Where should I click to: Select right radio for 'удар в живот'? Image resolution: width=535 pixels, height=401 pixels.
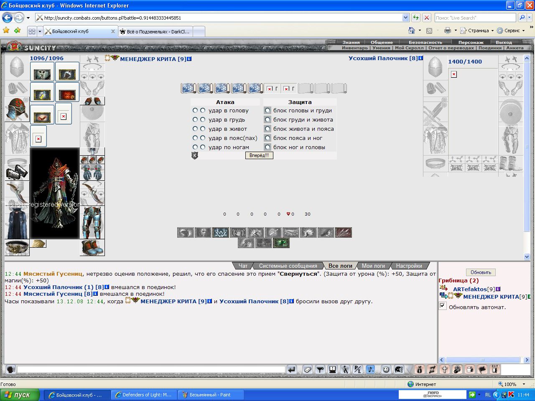[203, 129]
